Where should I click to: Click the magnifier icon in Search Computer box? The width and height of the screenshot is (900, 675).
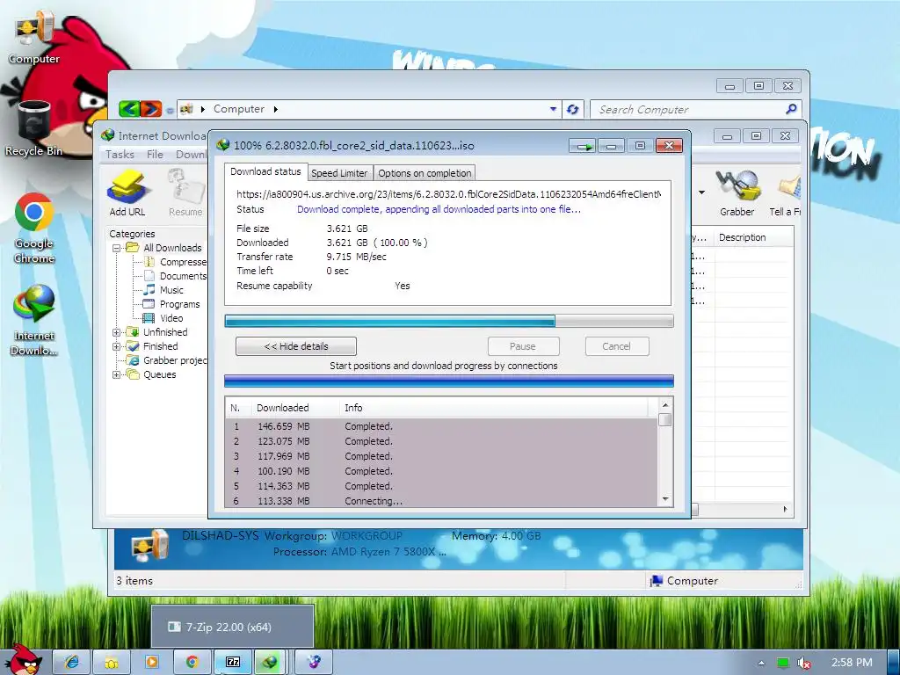pyautogui.click(x=791, y=108)
